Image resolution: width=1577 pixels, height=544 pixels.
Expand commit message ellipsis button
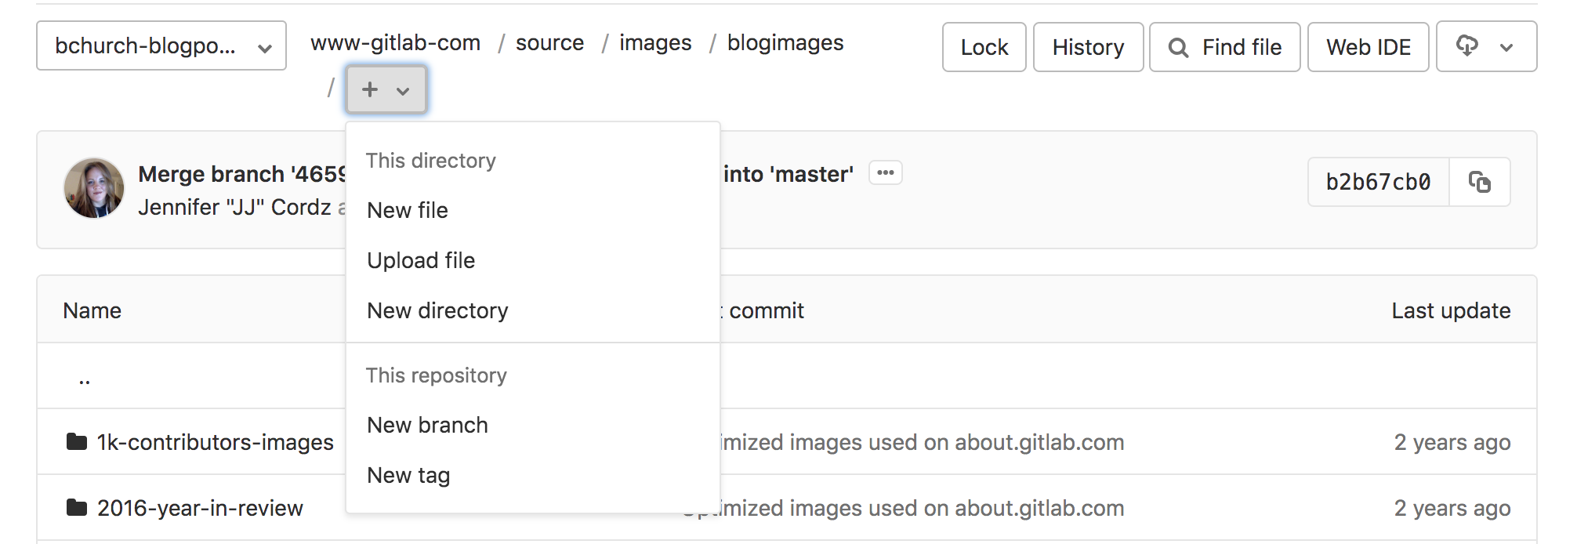tap(886, 172)
